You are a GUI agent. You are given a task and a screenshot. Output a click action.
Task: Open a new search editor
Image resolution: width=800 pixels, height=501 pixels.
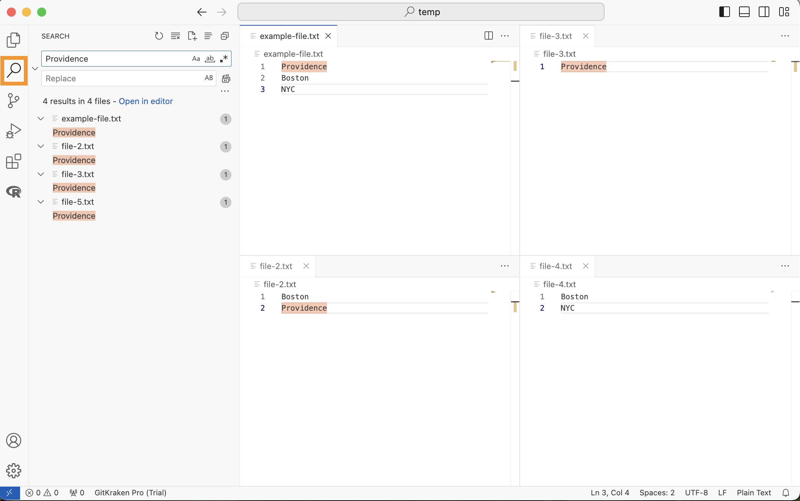192,36
